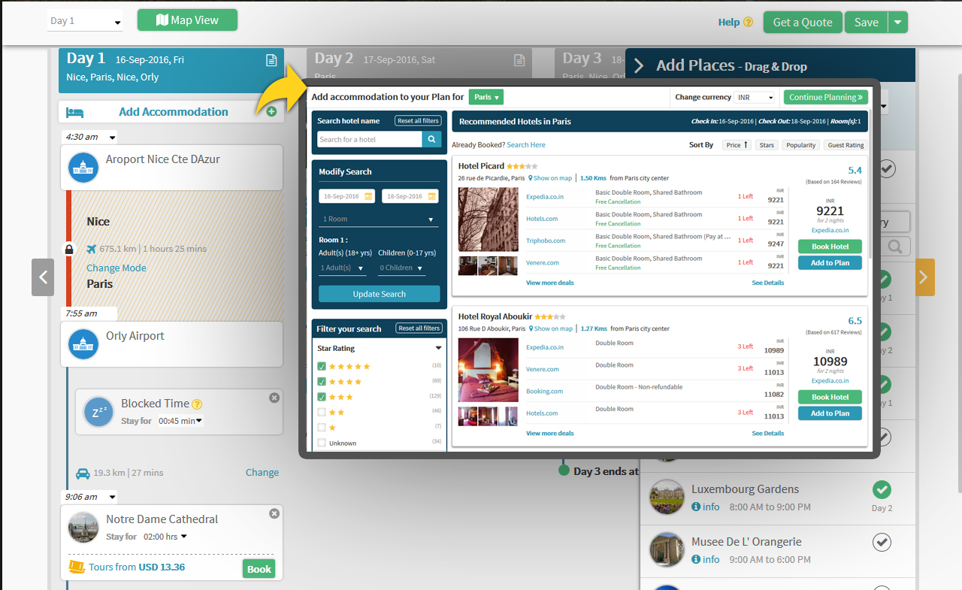Click the green plus Add Accommodation icon

271,112
